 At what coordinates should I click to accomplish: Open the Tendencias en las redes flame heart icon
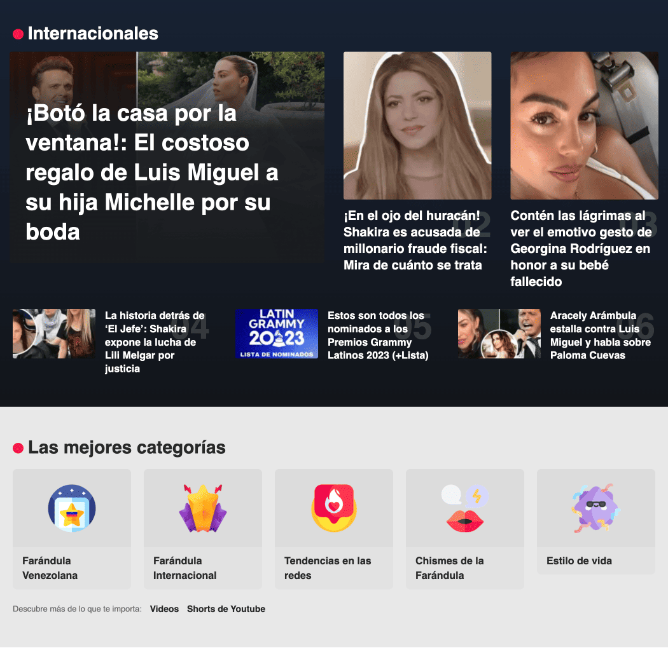pyautogui.click(x=334, y=508)
